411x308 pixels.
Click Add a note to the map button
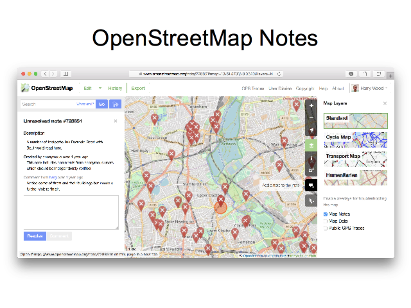pyautogui.click(x=311, y=185)
